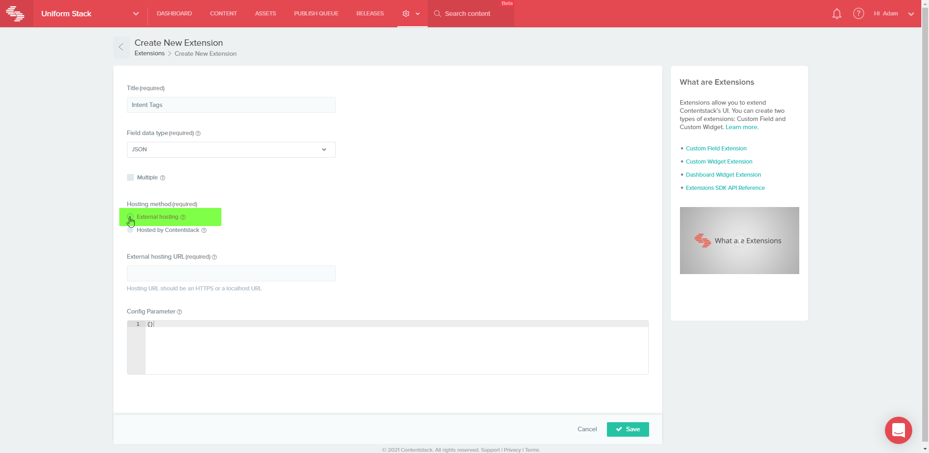Open the Releases tab

pyautogui.click(x=370, y=14)
